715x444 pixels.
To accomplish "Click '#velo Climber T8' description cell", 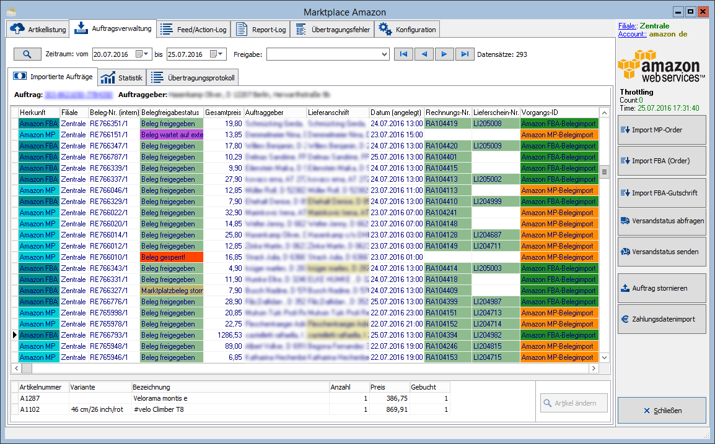I will [x=230, y=409].
